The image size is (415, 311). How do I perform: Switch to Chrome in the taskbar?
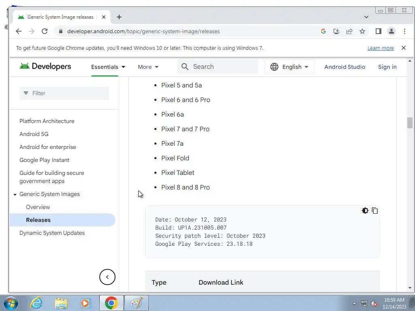pos(111,303)
